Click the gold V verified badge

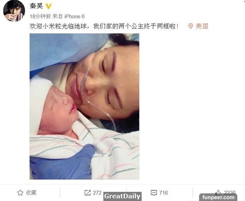click(x=49, y=6)
